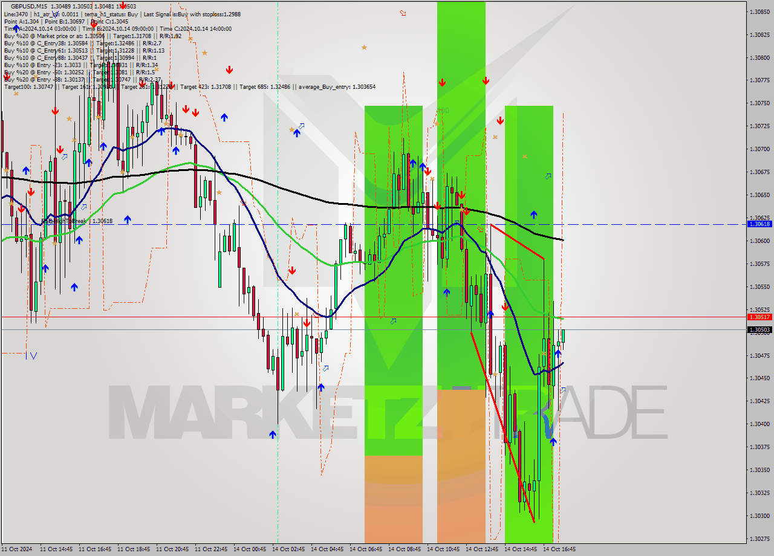Click the 1.30425 price axis label
The image size is (774, 556).
pyautogui.click(x=759, y=401)
